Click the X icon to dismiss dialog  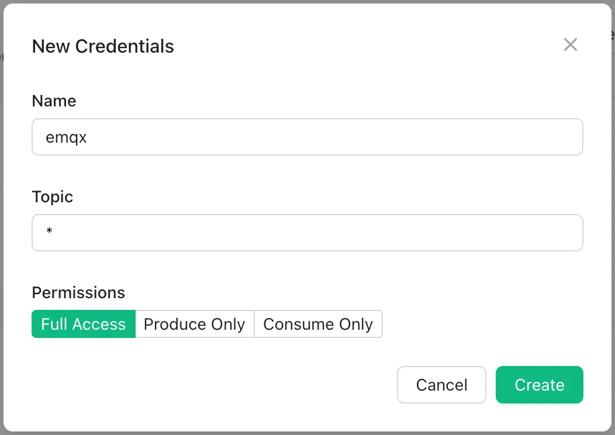pos(571,44)
